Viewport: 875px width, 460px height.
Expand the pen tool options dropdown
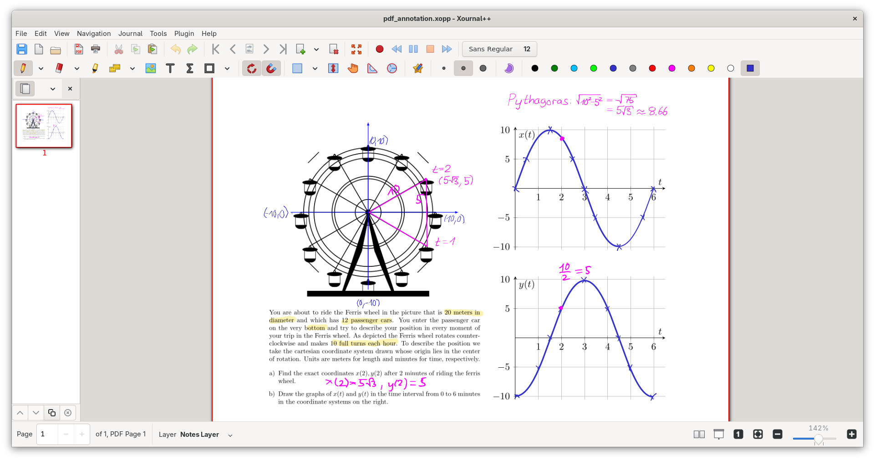[x=41, y=69]
